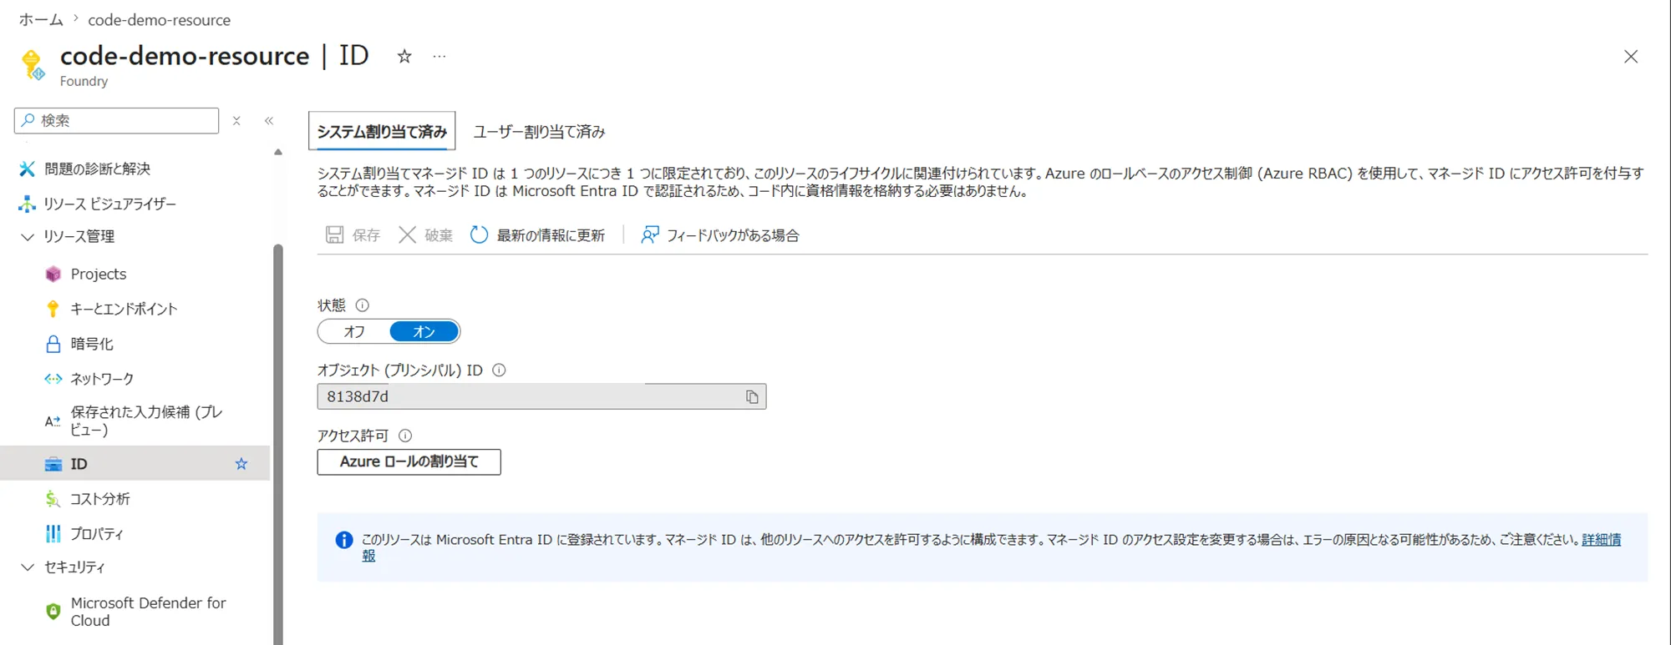Click the 保存された入力候補 text icon
Viewport: 1671px width, 645px height.
(x=52, y=421)
